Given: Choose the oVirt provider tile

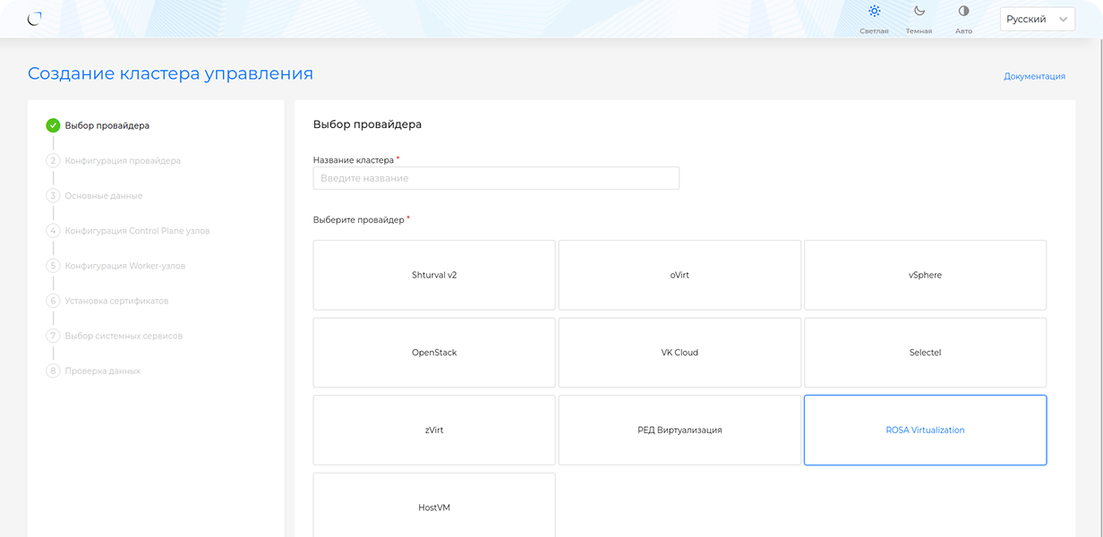Looking at the screenshot, I should tap(680, 275).
